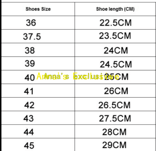Select the size 42 cell
The height and width of the screenshot is (151, 156).
click(29, 105)
